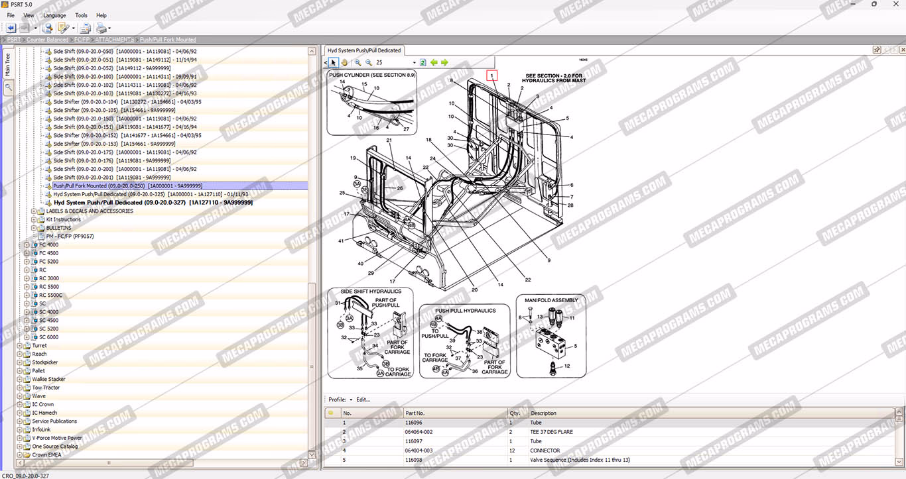Click the ATTACHMENTS breadcrumb link

113,40
